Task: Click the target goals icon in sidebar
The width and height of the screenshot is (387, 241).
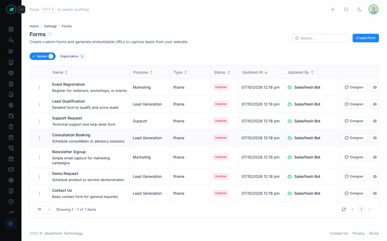Action: 11,180
